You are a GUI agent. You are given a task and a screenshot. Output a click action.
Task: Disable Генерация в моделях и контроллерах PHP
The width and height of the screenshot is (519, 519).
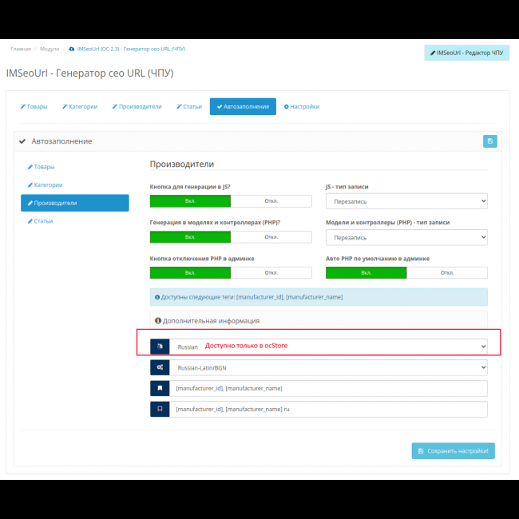[271, 237]
